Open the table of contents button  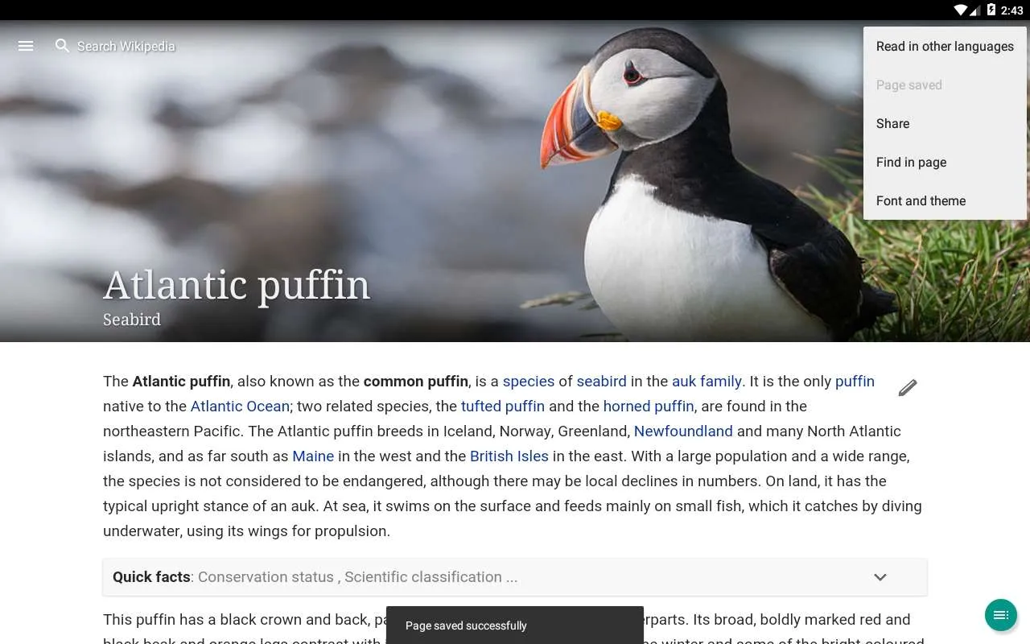pos(1001,615)
